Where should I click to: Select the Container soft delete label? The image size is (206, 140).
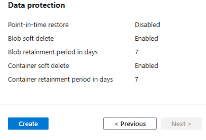click(38, 66)
